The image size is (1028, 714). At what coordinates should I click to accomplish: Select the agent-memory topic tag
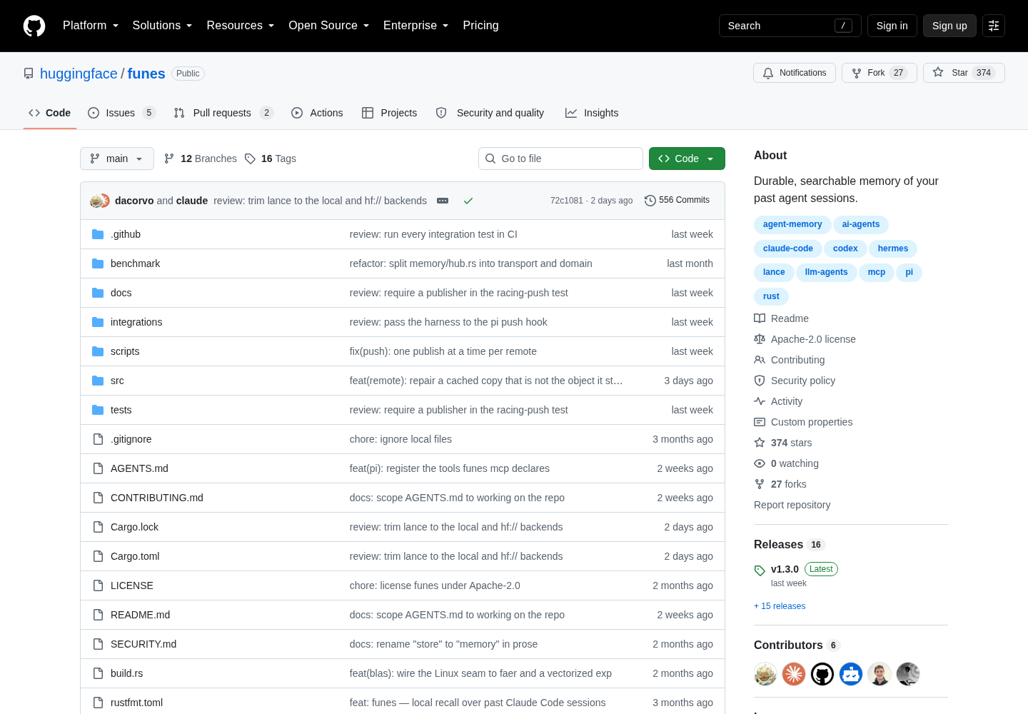pyautogui.click(x=792, y=224)
